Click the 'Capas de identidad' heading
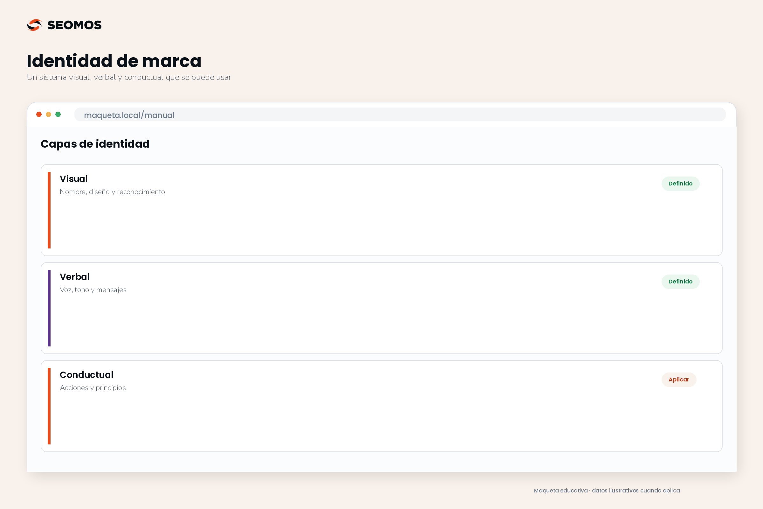Screen dimensions: 763x509 95,144
